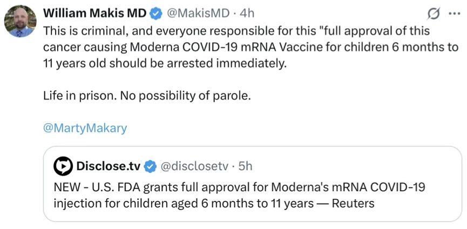Click the Disclose.tv account name

click(x=109, y=166)
